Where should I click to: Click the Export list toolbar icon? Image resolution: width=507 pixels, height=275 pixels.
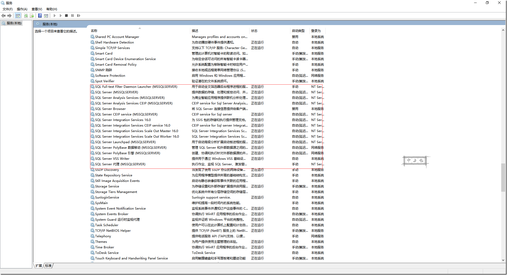coord(32,16)
